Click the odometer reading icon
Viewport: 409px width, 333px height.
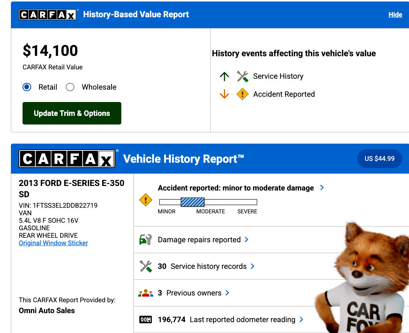[x=145, y=320]
